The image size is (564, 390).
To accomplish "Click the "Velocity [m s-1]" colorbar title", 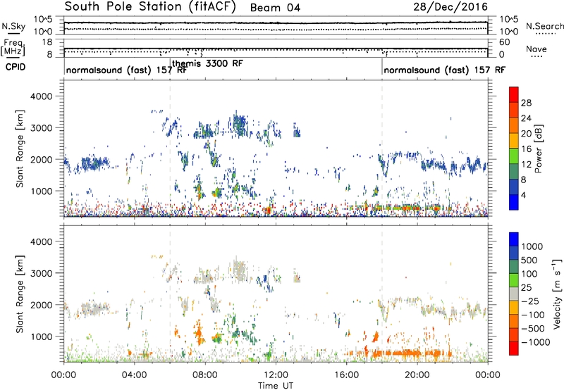I will [x=557, y=294].
